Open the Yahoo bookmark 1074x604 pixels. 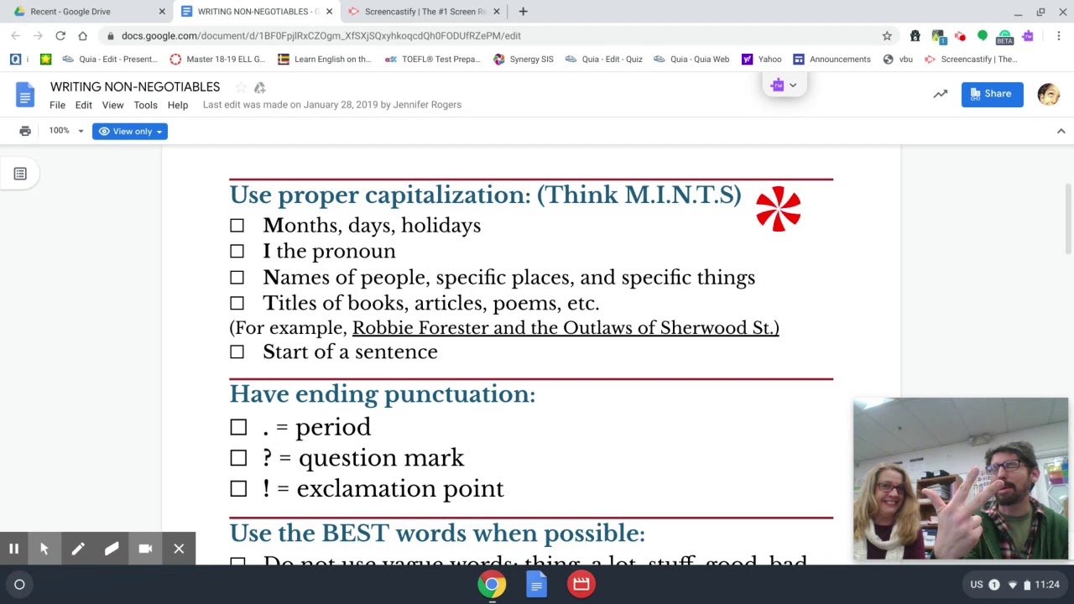click(761, 60)
